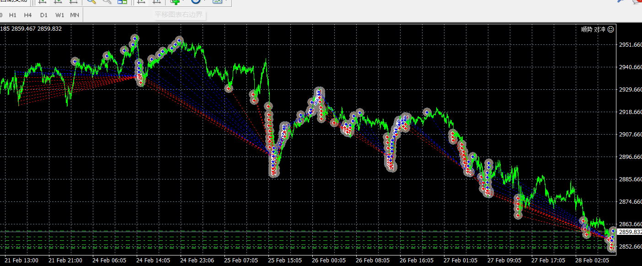Click price axis label 2863.660
Screen dimensions: 642x266
630,224
